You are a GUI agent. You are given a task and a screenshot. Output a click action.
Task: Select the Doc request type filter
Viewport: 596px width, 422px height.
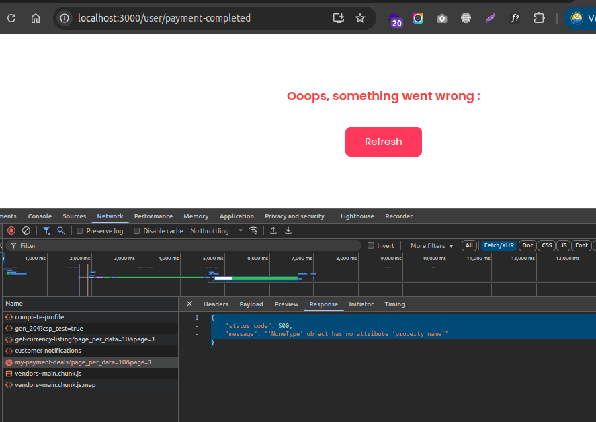pos(527,245)
